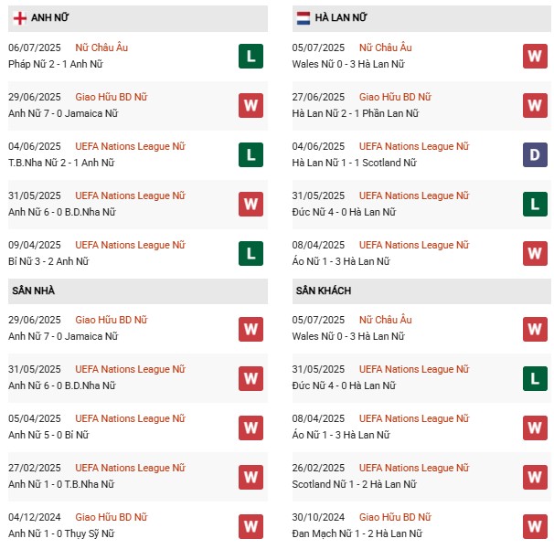Click the L badge for Bỉ Nữ 3-2 Anh Nữ
The height and width of the screenshot is (549, 554).
251,254
